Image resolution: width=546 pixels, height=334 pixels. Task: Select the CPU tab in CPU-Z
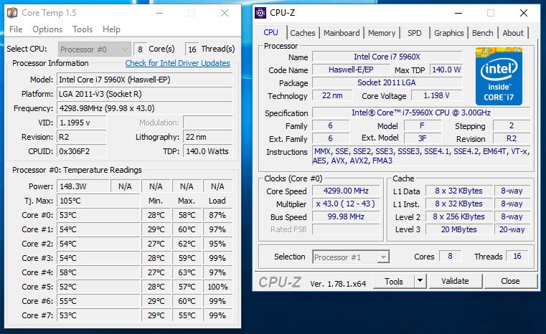(270, 32)
